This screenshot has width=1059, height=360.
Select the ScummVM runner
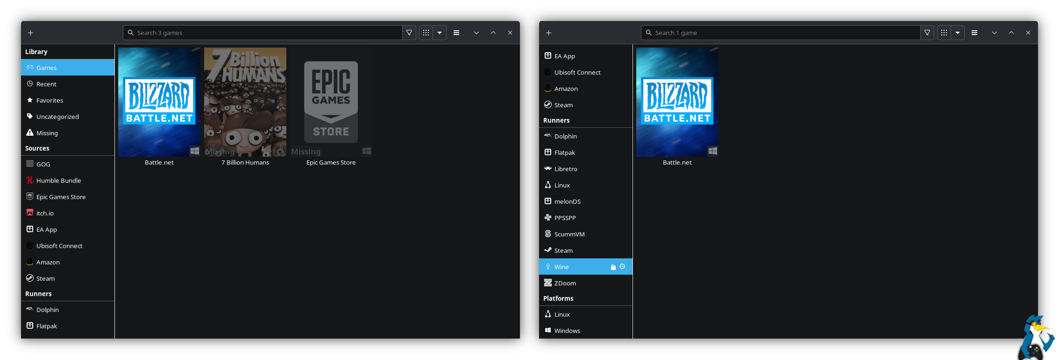(x=569, y=234)
